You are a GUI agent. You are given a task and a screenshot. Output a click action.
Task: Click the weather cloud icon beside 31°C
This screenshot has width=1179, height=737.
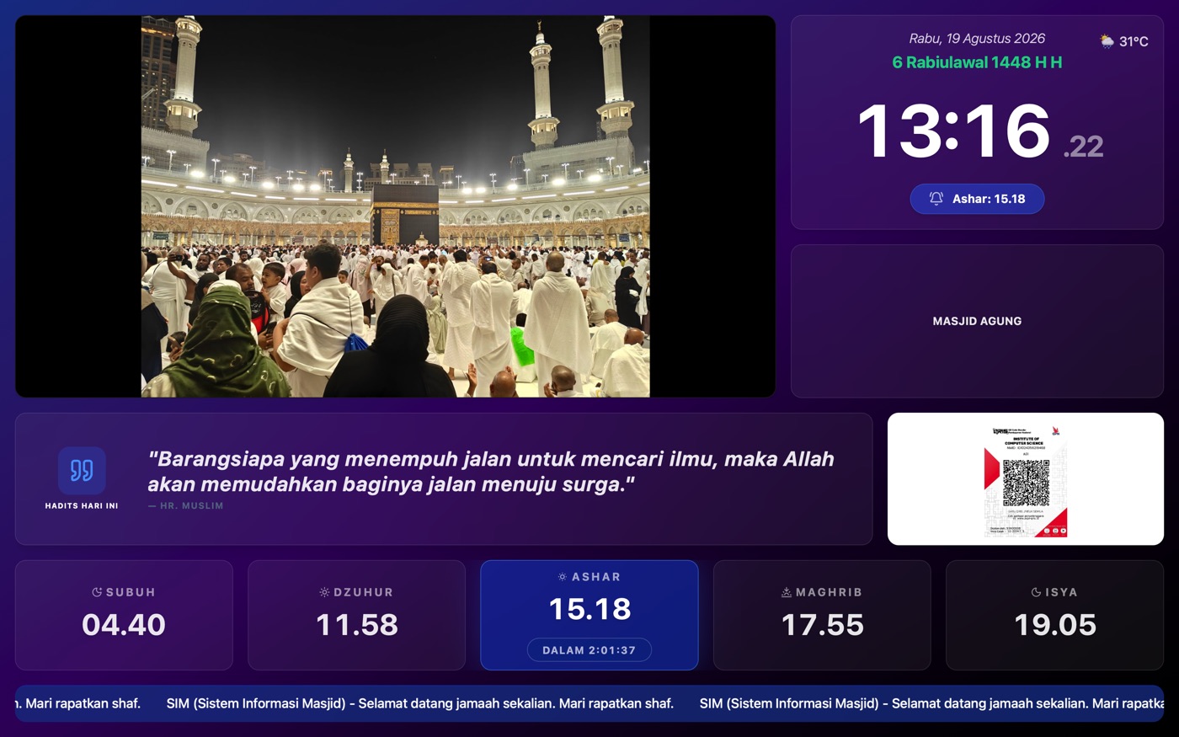click(1107, 41)
